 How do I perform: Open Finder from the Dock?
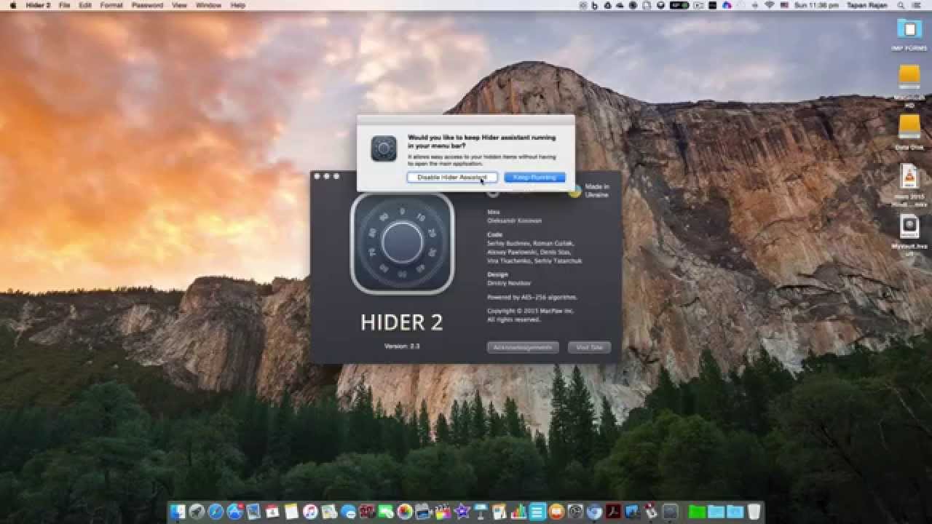177,512
